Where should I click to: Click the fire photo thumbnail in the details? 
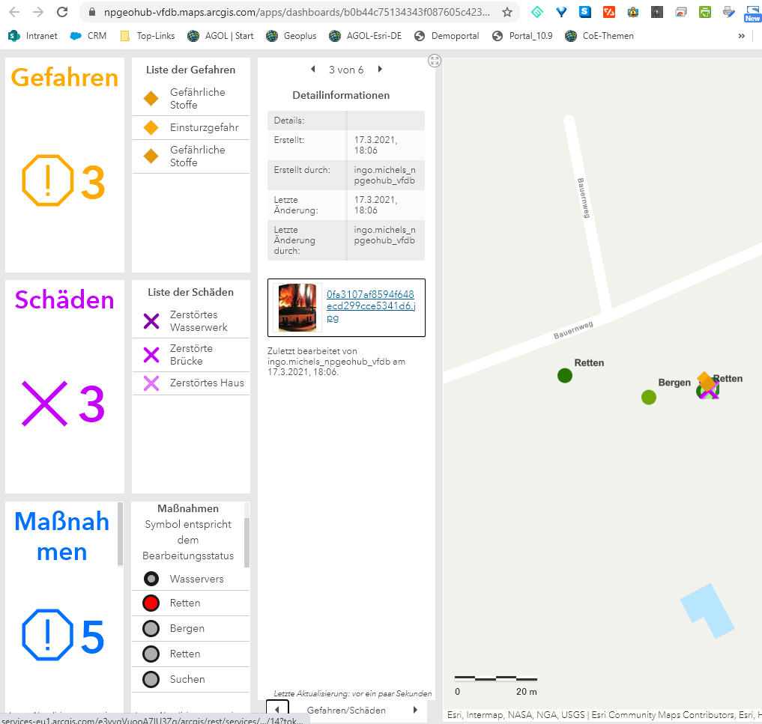tap(298, 307)
